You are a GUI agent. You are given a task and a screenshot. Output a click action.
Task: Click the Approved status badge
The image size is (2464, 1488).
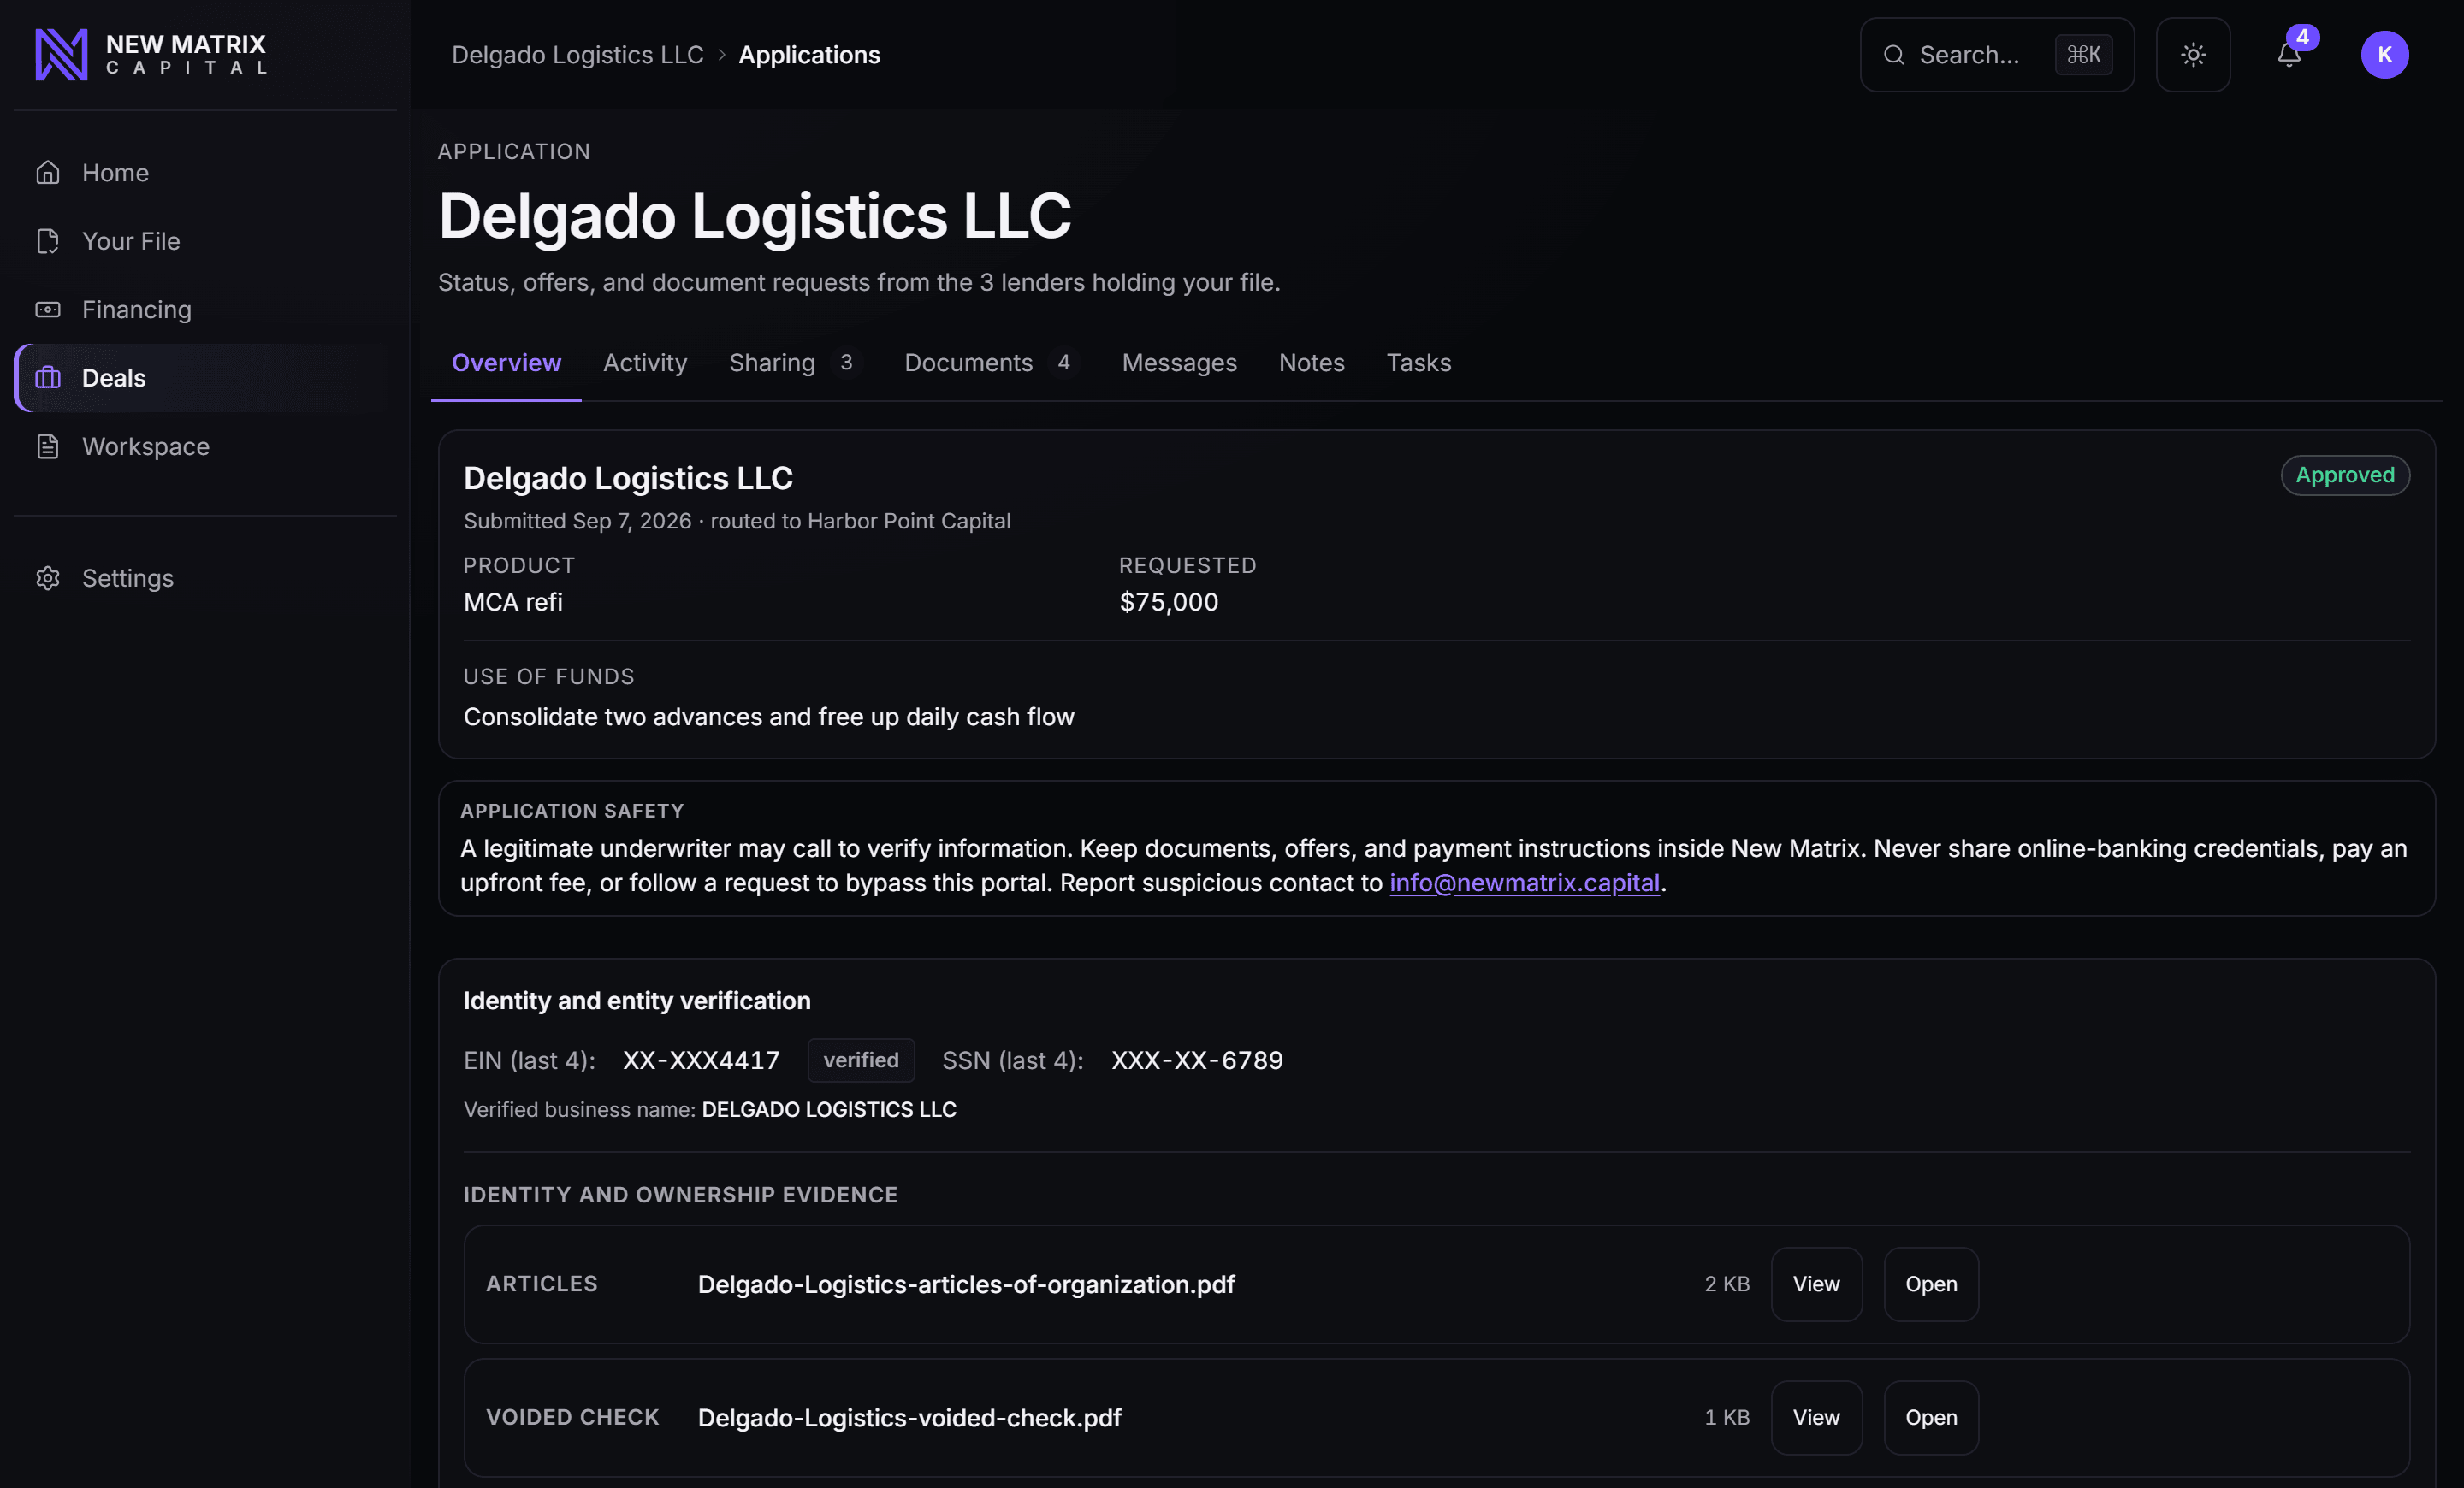pos(2345,475)
